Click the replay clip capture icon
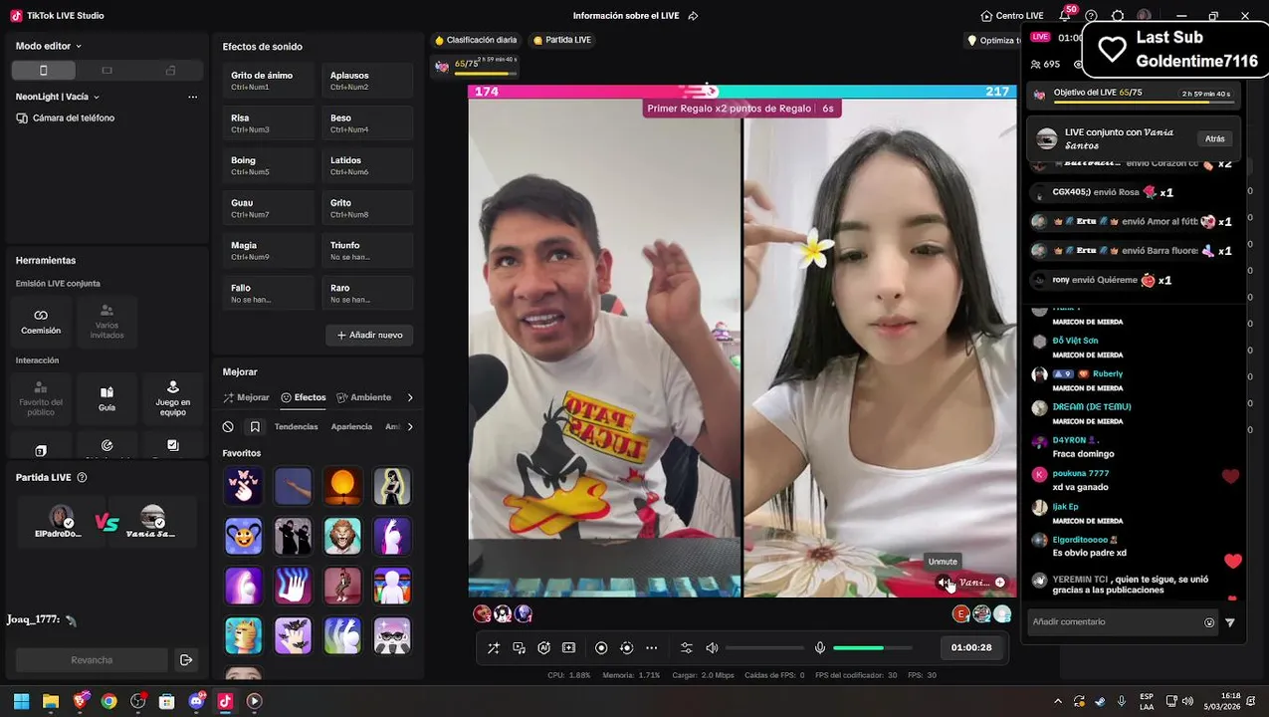Image resolution: width=1269 pixels, height=717 pixels. (626, 647)
